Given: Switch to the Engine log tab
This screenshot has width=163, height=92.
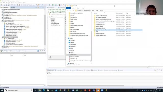Looking at the screenshot, I should 87,70.
